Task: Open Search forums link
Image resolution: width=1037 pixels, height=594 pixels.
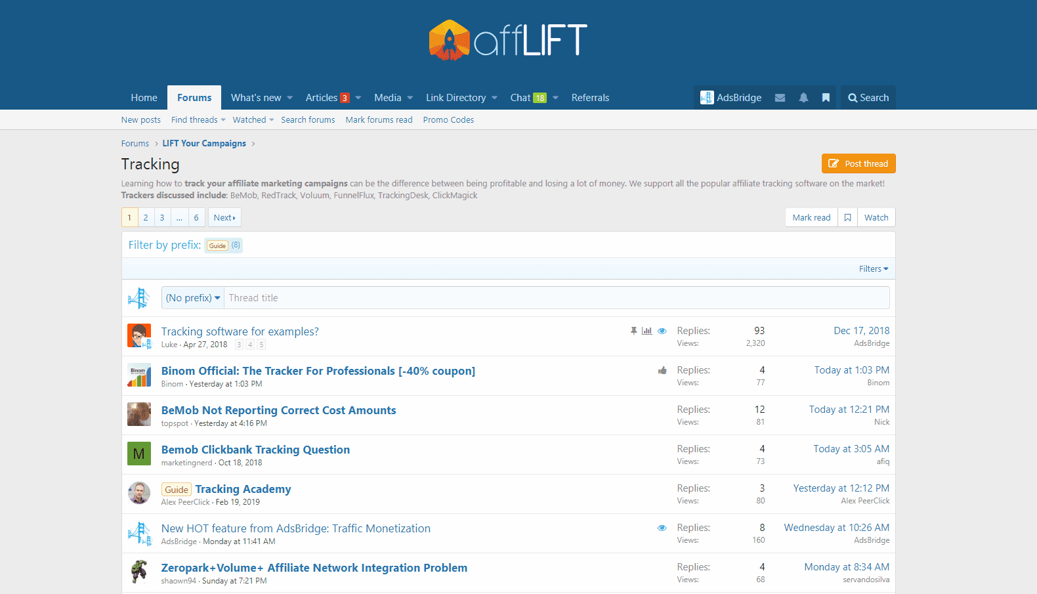Action: (x=308, y=120)
